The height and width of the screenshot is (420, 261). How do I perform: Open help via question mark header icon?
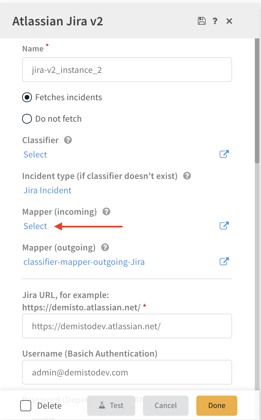tap(215, 21)
